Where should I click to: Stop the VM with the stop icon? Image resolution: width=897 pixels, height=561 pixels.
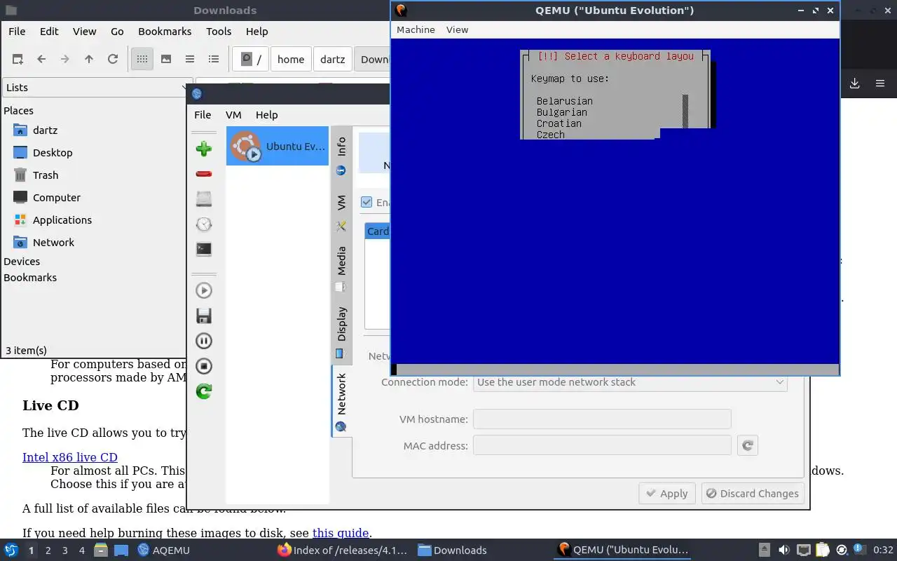(204, 366)
